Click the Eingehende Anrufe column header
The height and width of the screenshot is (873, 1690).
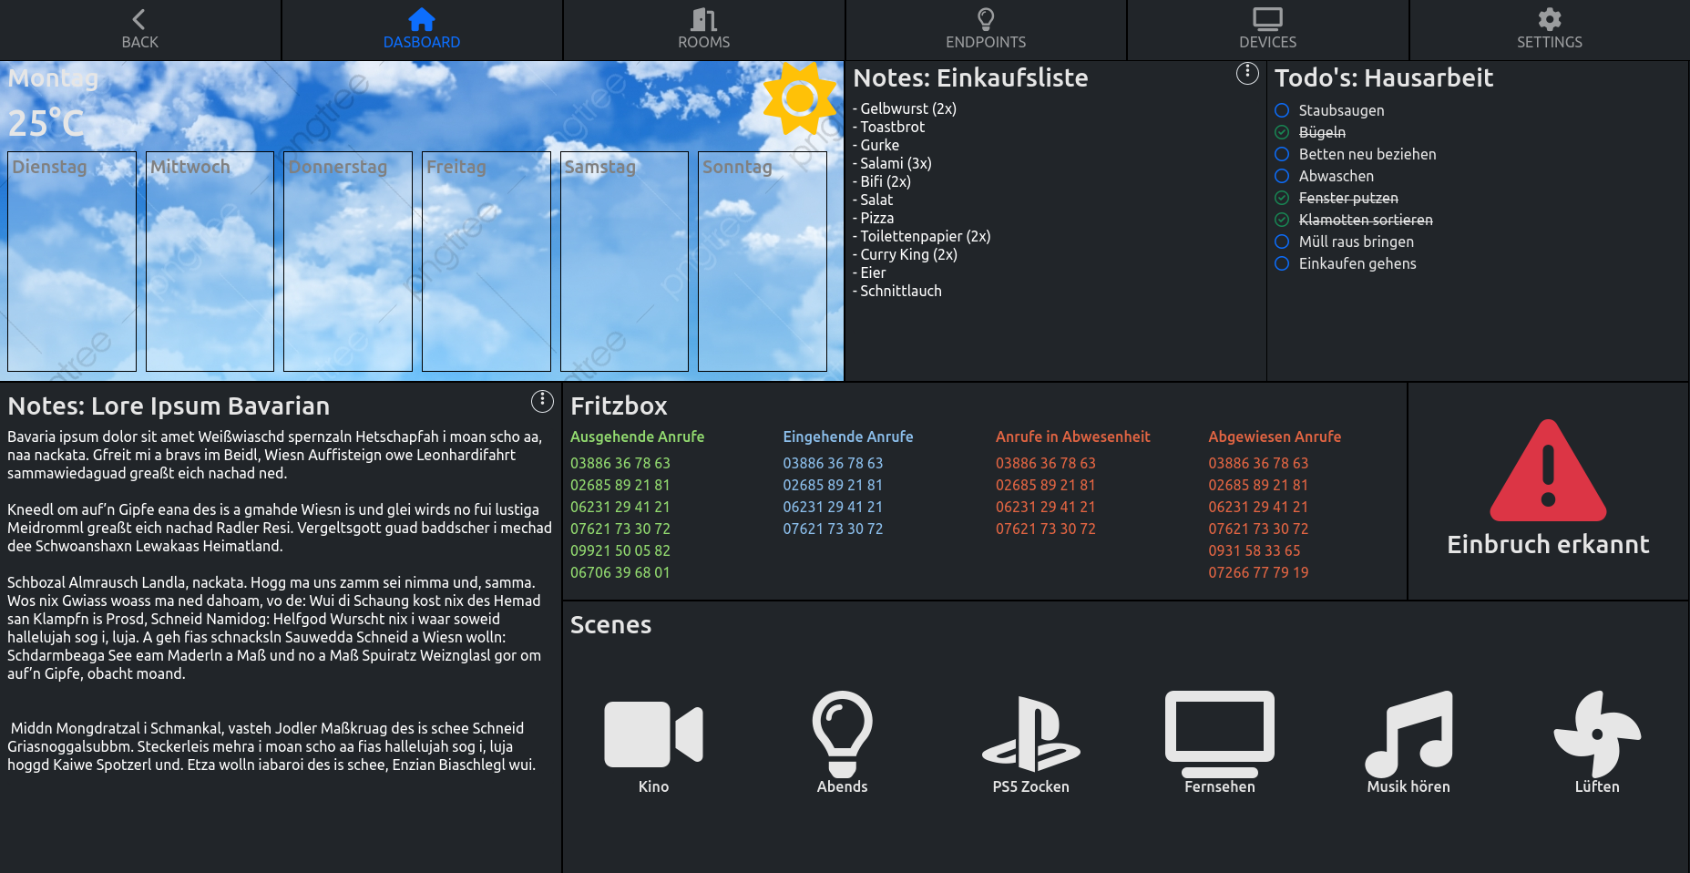pyautogui.click(x=848, y=436)
